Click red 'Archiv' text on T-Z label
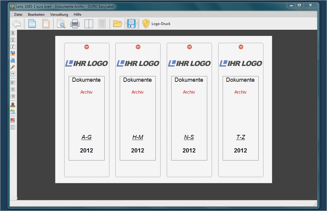Screen dimensions: 327x211 (240, 92)
